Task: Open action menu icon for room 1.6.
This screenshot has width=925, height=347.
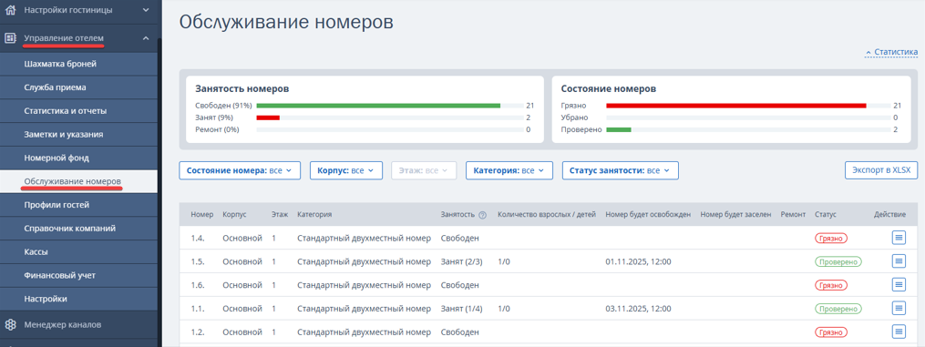Action: [x=899, y=285]
